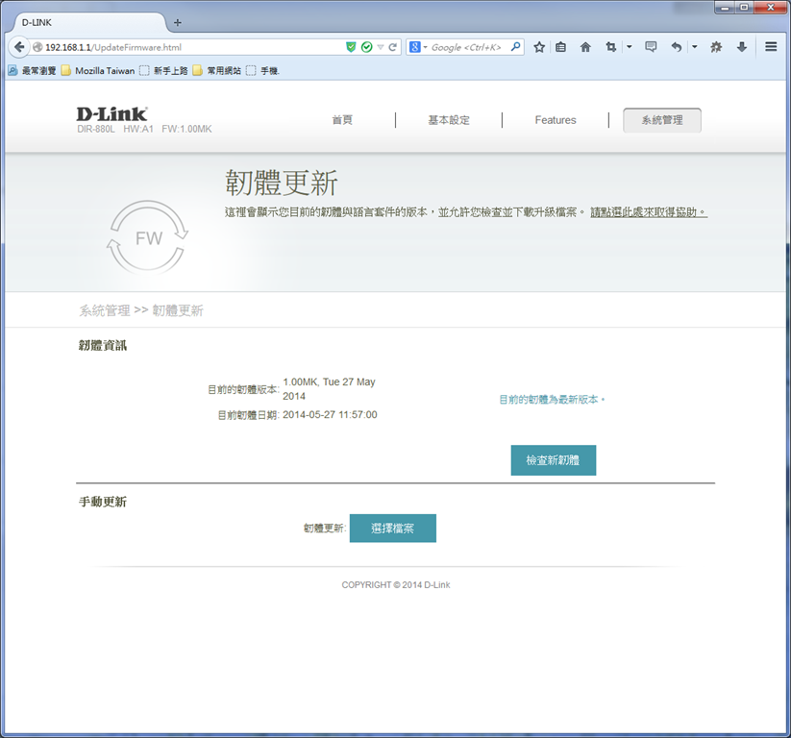This screenshot has width=791, height=738.
Task: Click the crop screenshot tool icon
Action: pos(611,47)
